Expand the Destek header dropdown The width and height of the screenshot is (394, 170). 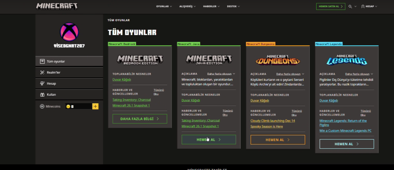coord(233,6)
